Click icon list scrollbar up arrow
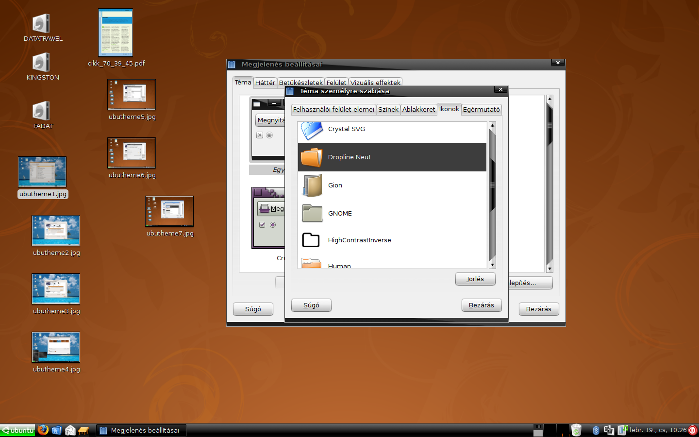 492,126
